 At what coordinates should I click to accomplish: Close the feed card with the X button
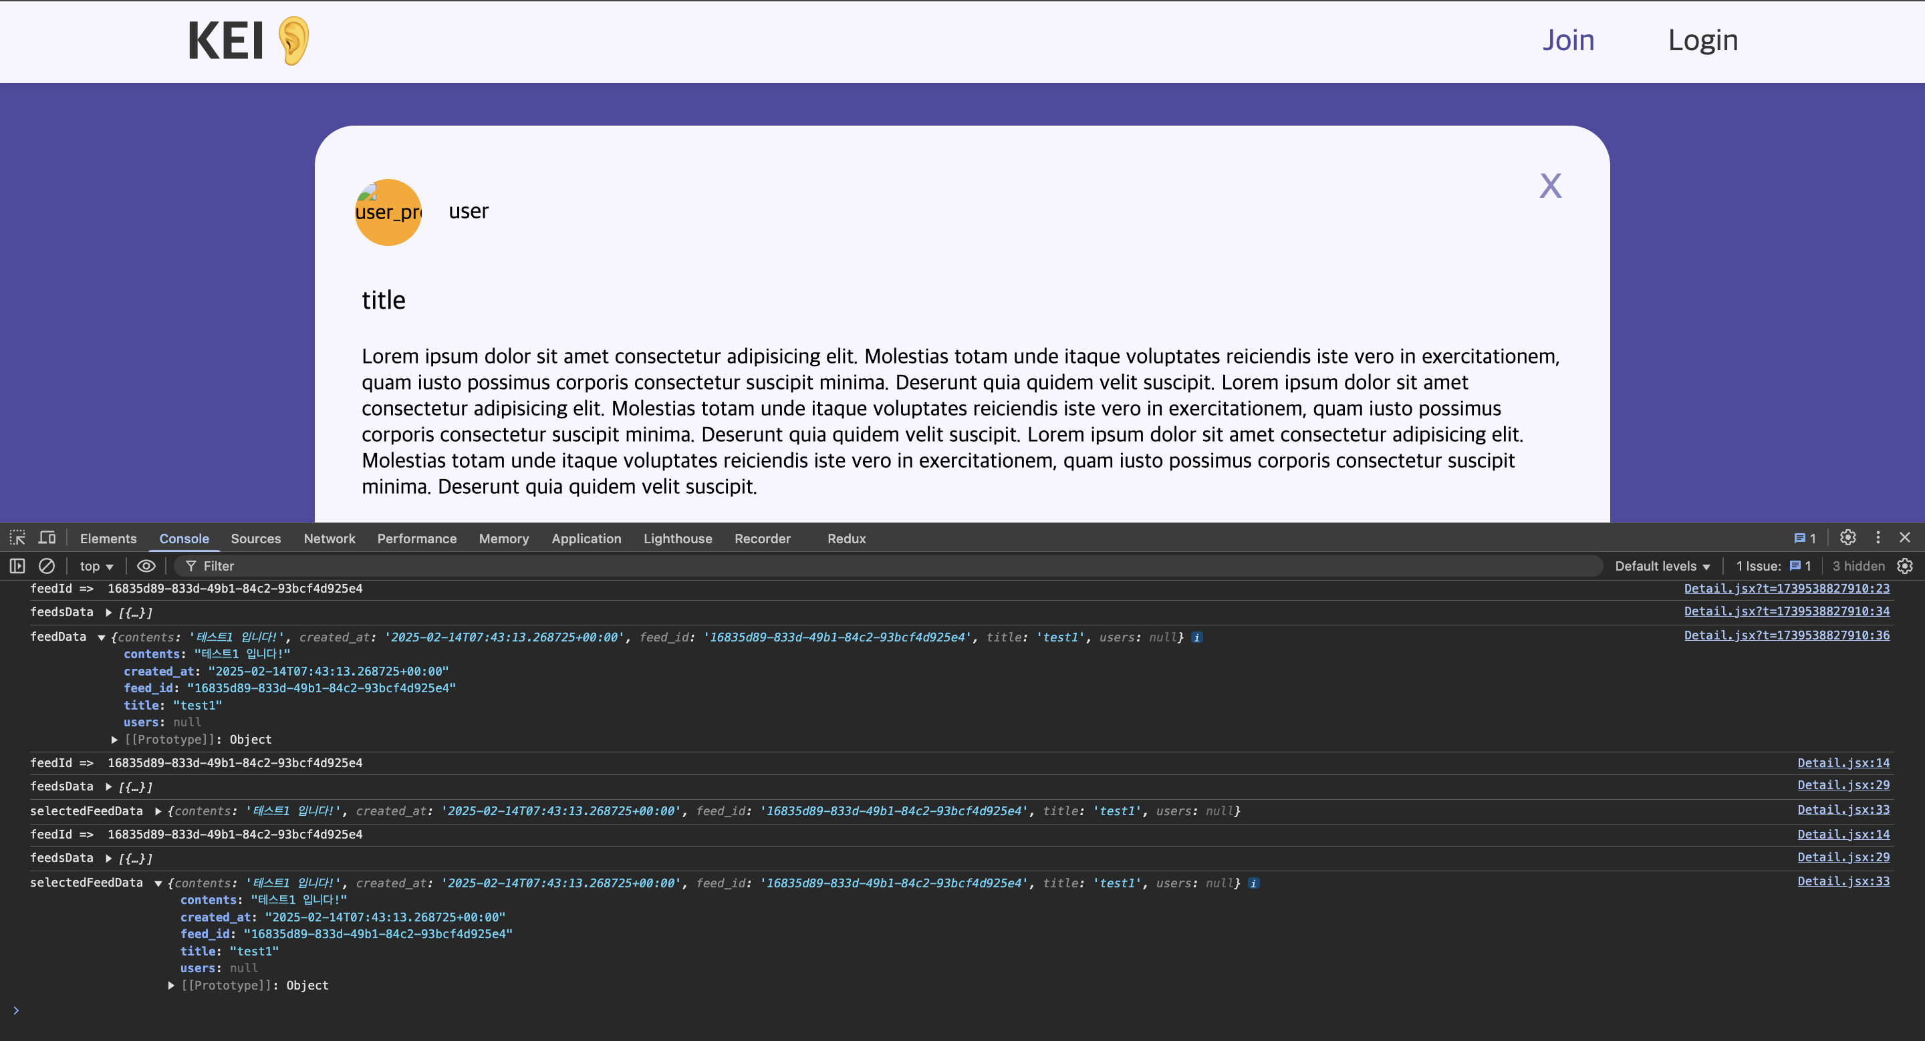point(1550,186)
